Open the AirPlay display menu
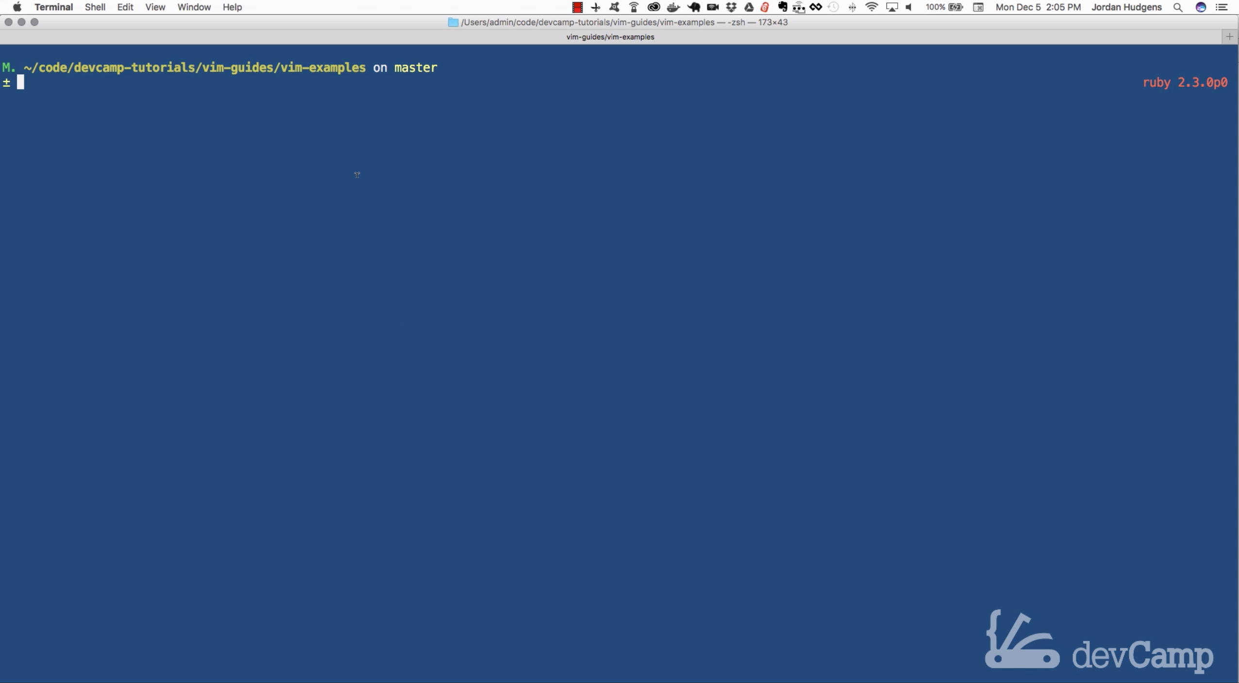 tap(891, 7)
